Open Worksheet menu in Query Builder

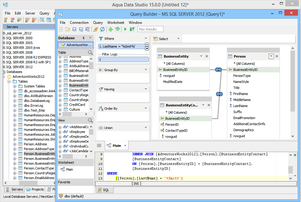115,23
